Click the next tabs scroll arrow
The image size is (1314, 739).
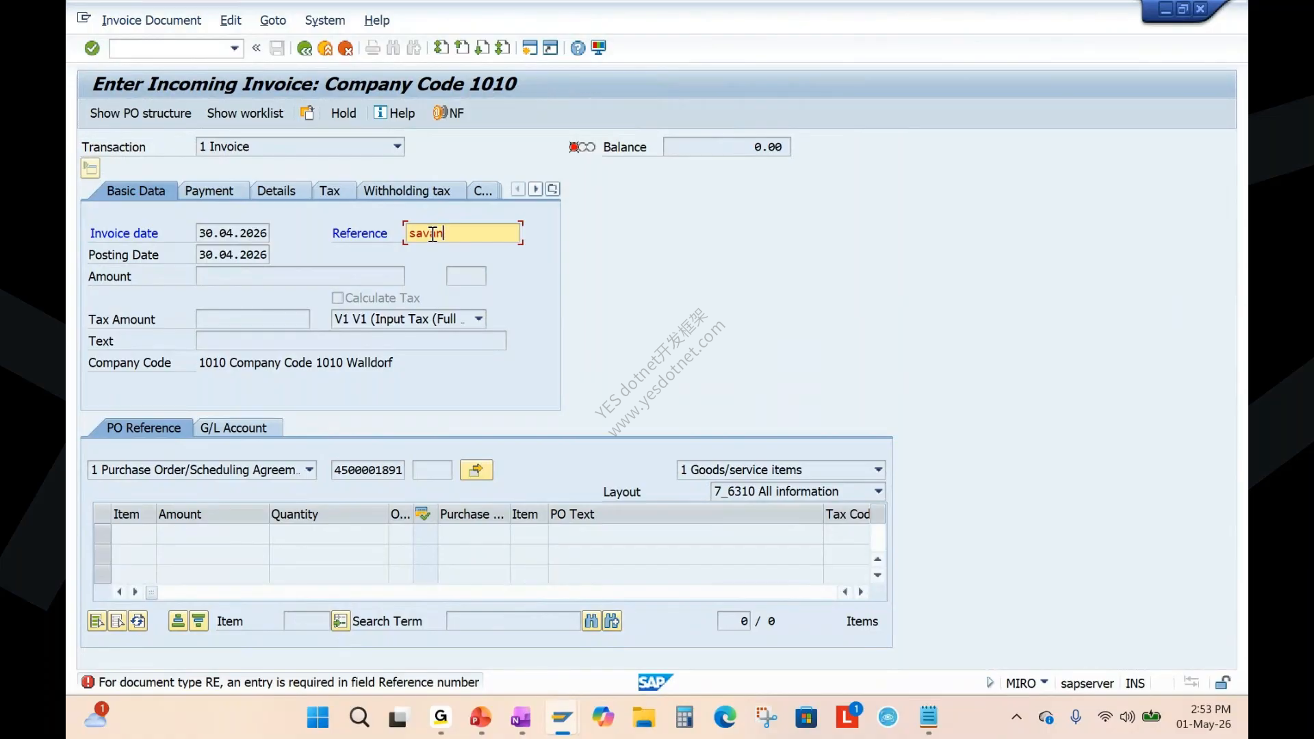click(x=536, y=189)
